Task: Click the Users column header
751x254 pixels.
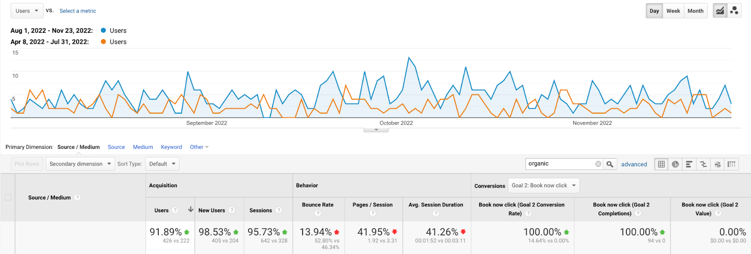Action: (161, 210)
